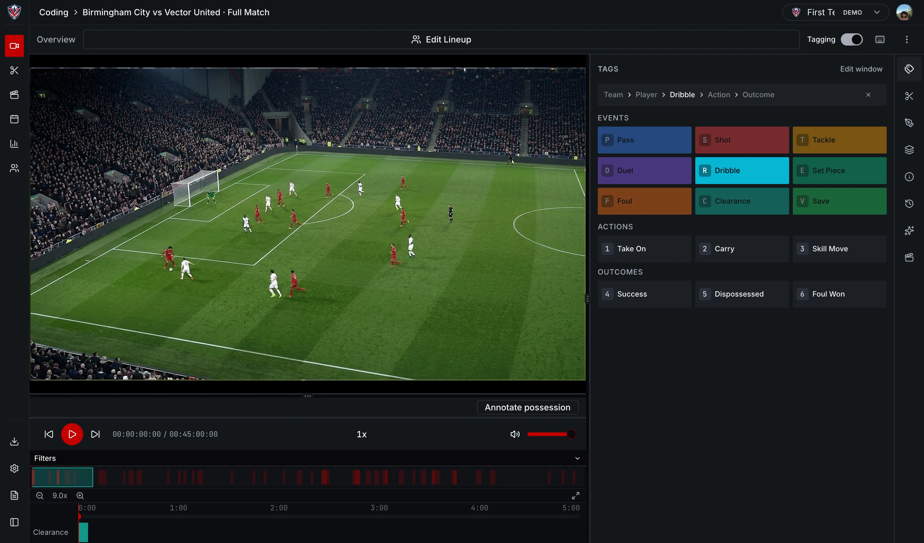Toggle the sidebar panel layout icon
The height and width of the screenshot is (543, 924).
(x=14, y=522)
